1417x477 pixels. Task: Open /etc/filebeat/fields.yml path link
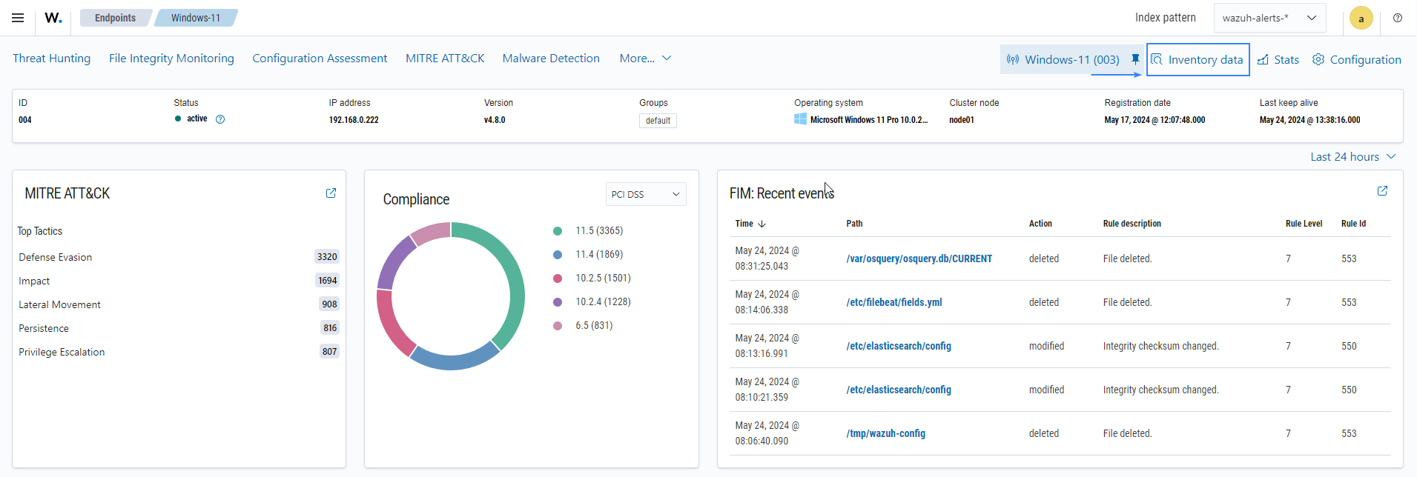894,302
